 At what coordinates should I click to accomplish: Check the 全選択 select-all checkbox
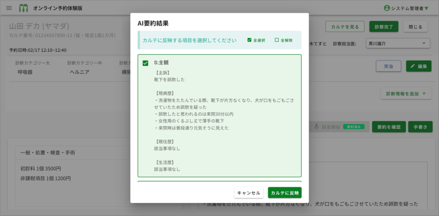click(x=249, y=40)
